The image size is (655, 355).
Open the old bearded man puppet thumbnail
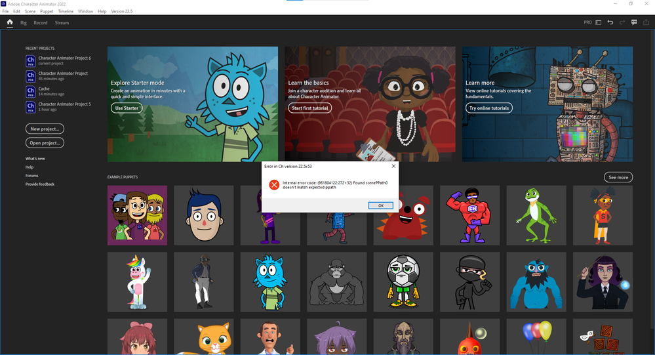(403, 337)
